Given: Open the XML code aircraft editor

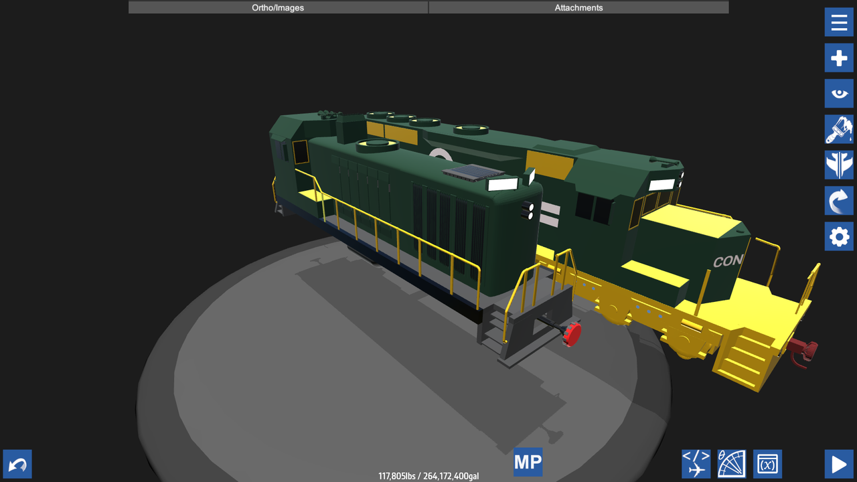Looking at the screenshot, I should (x=696, y=464).
